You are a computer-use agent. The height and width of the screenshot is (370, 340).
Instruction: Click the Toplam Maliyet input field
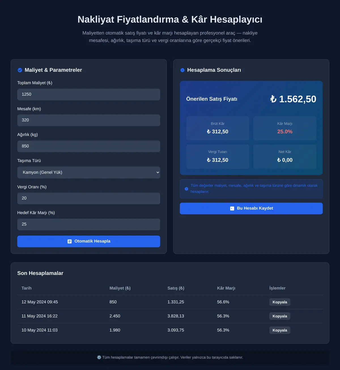[89, 94]
